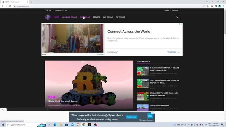226x127 pixels.
Task: Open the River SMP Survival Server post title
Action: 63,101
